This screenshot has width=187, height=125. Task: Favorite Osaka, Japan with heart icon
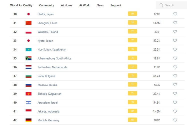[x=175, y=14]
